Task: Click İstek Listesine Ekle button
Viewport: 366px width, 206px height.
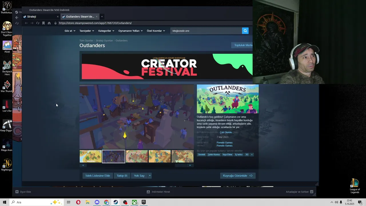Action: 98,176
